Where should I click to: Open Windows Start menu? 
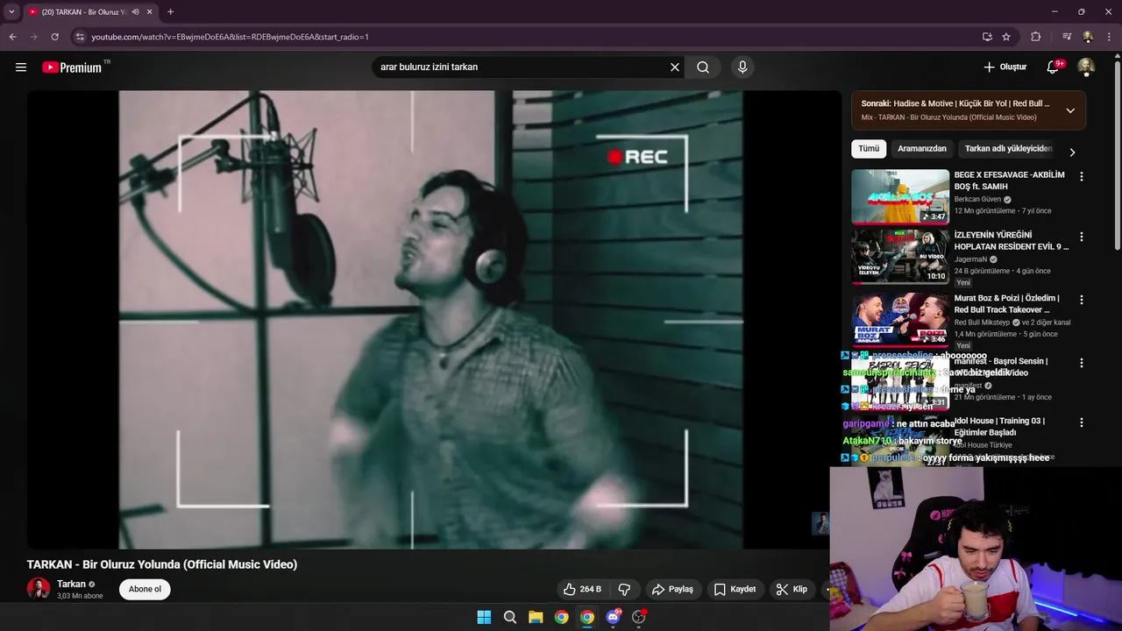(484, 617)
